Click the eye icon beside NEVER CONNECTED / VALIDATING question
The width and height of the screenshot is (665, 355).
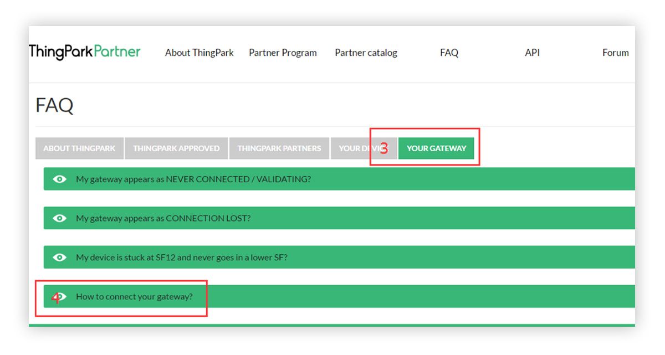pyautogui.click(x=59, y=179)
